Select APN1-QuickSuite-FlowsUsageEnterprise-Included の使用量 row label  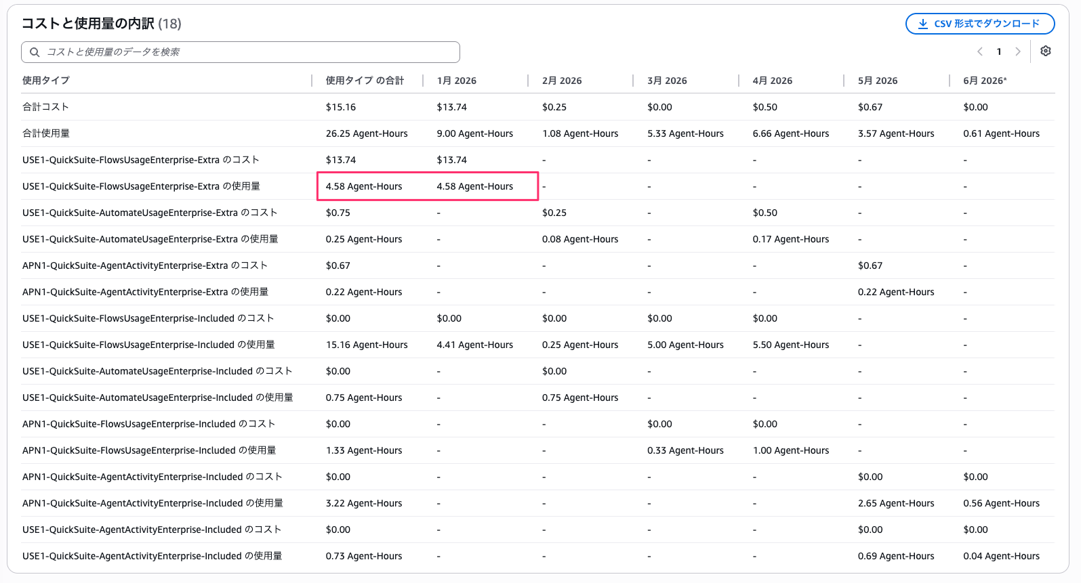click(149, 450)
